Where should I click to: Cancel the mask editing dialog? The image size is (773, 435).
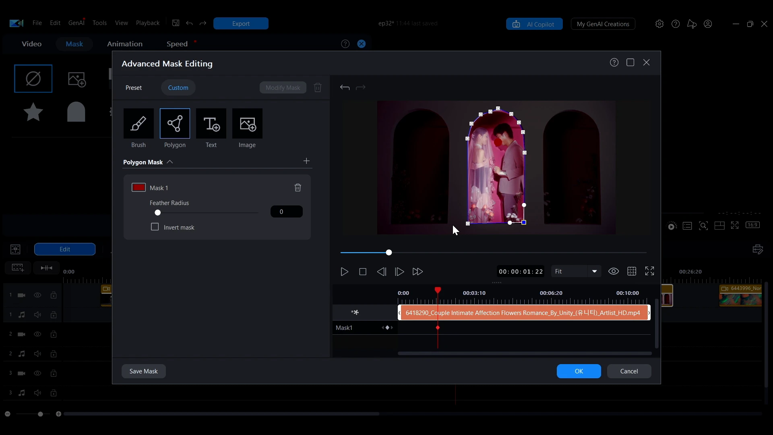pyautogui.click(x=629, y=371)
